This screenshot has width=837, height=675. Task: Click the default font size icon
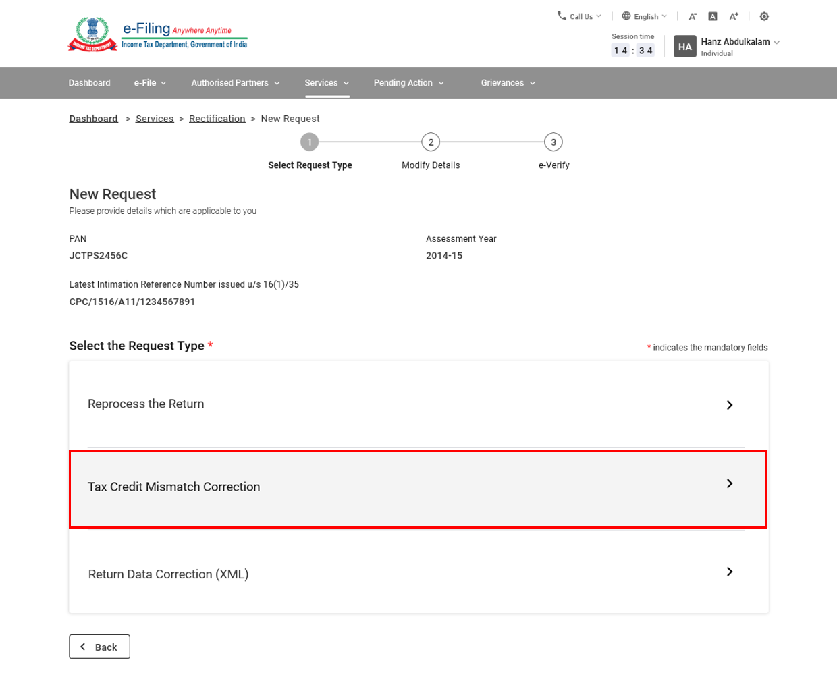[713, 16]
